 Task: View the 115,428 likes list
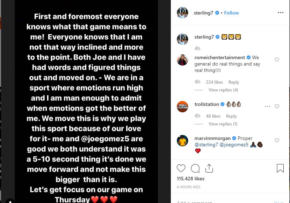pyautogui.click(x=191, y=179)
